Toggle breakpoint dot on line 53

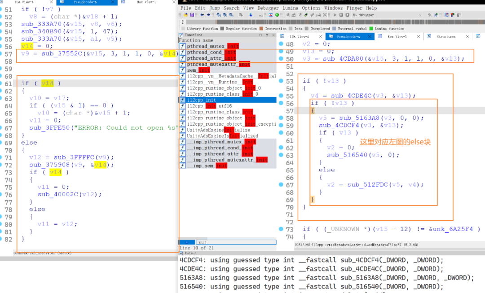pos(281,81)
